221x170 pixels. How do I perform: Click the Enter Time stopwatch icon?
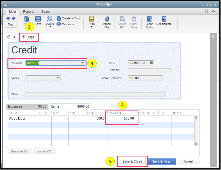point(134,19)
